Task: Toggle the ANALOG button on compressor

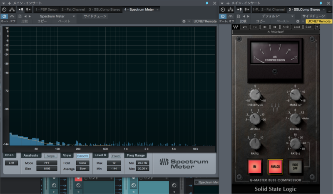Action: tap(275, 167)
